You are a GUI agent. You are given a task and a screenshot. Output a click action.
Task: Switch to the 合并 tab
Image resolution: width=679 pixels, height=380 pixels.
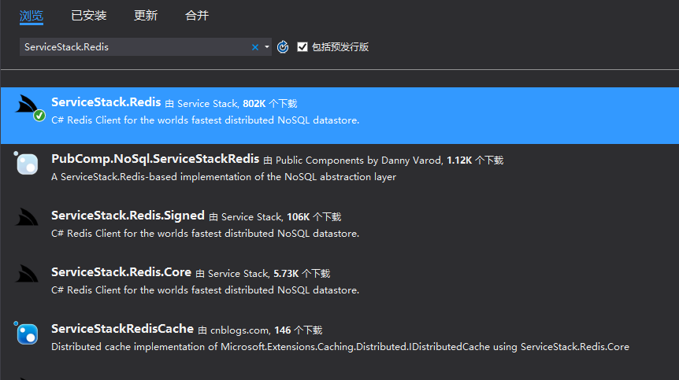(197, 16)
